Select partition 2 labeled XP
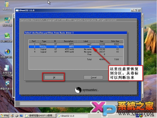This screenshot has width=157, height=118. 76,47
